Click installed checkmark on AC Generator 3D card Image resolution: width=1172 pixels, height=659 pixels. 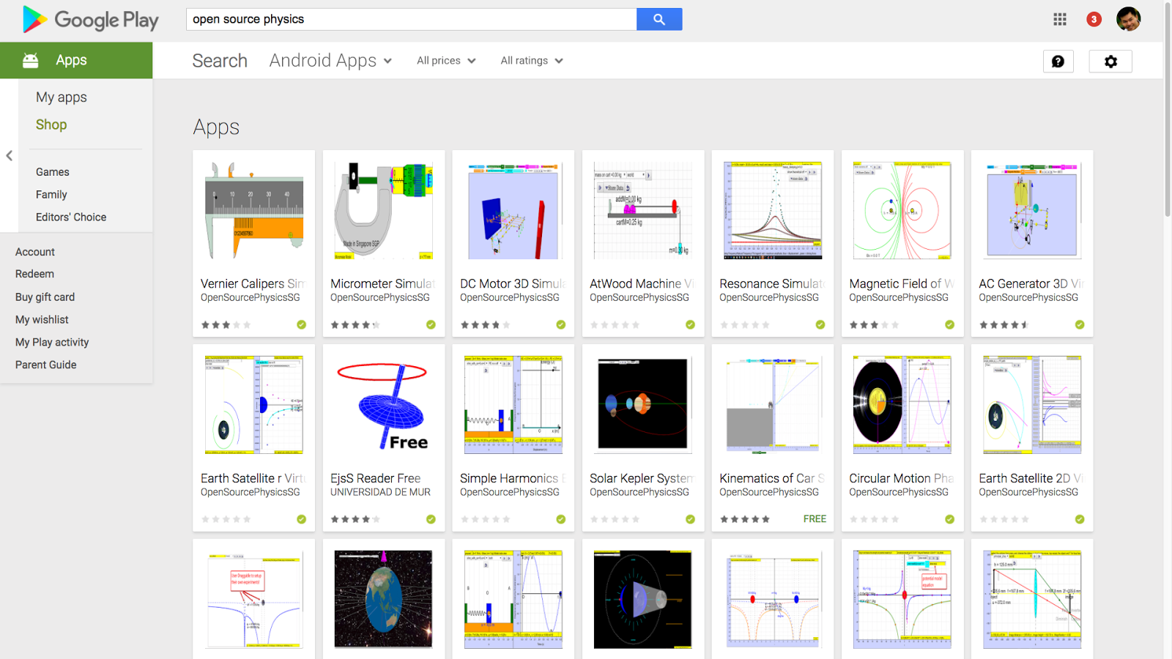(1080, 324)
